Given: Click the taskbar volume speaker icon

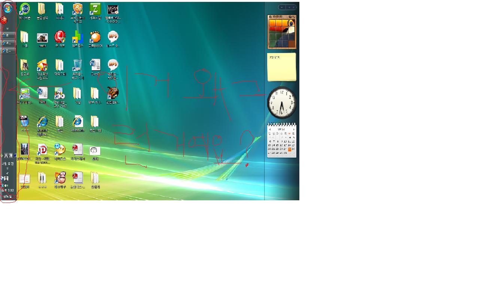Looking at the screenshot, I should click(7, 185).
